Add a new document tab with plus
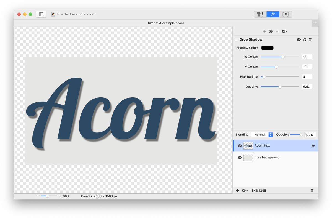 coord(315,23)
